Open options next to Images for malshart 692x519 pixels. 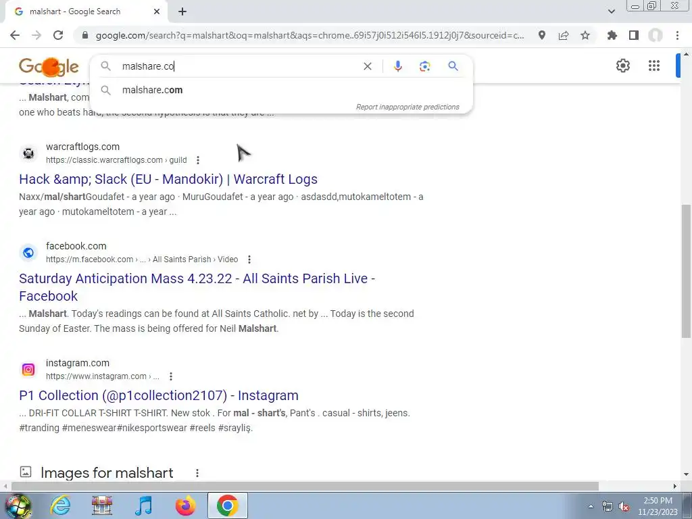[197, 472]
